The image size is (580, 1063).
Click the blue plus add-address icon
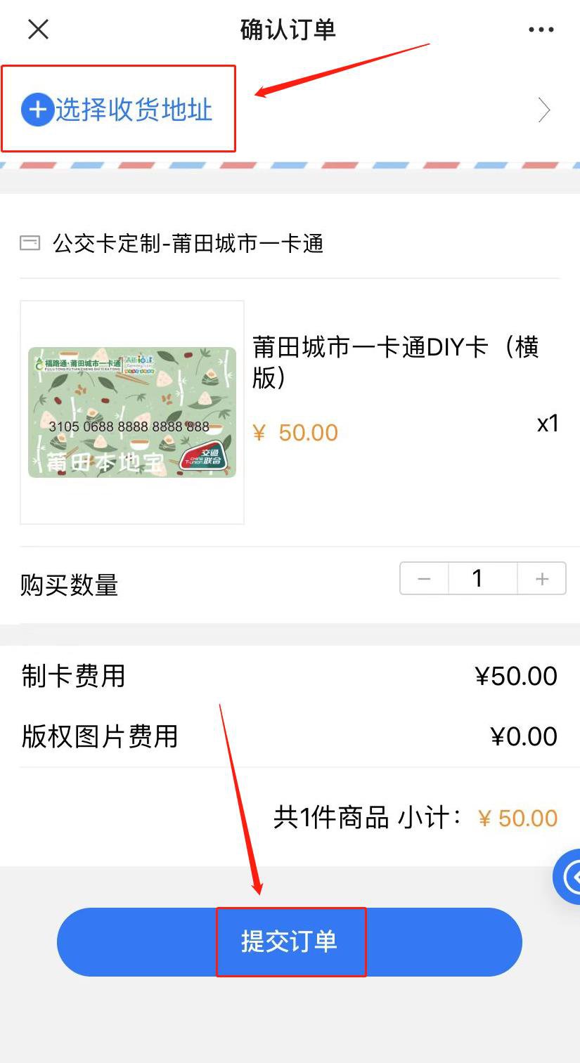pos(37,110)
